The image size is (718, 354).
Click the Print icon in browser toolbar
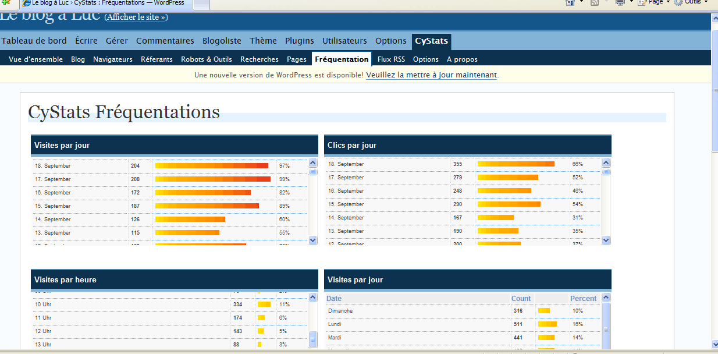620,3
